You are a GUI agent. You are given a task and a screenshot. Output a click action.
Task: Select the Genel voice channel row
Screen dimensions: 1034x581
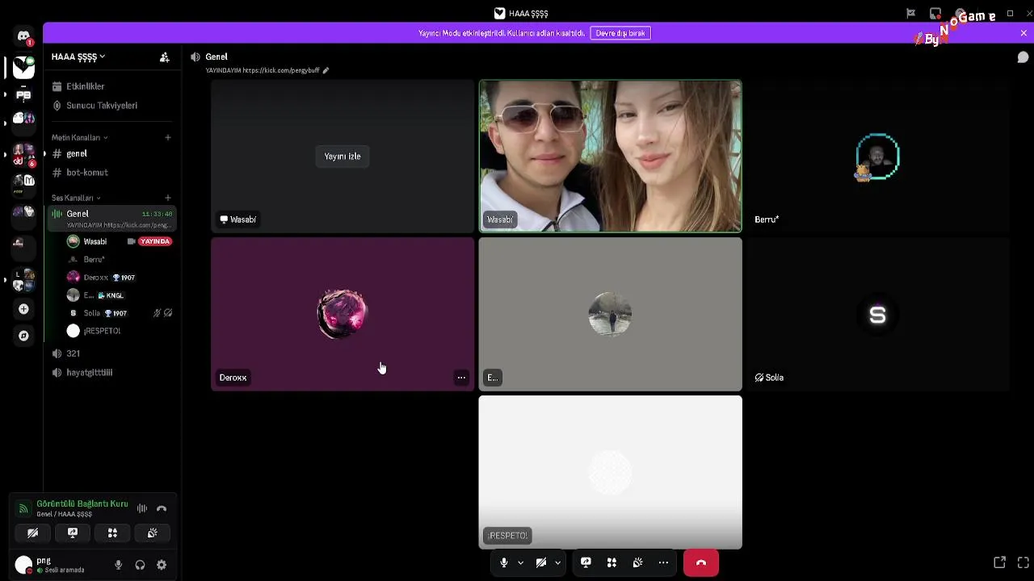[x=111, y=218]
